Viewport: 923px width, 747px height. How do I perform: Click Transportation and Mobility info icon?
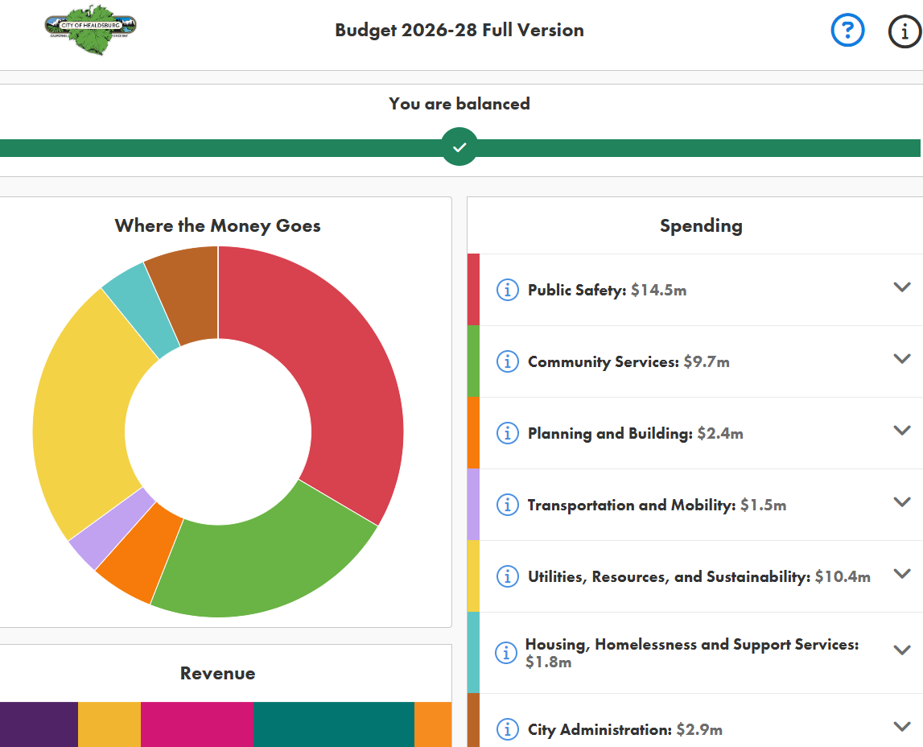(507, 505)
